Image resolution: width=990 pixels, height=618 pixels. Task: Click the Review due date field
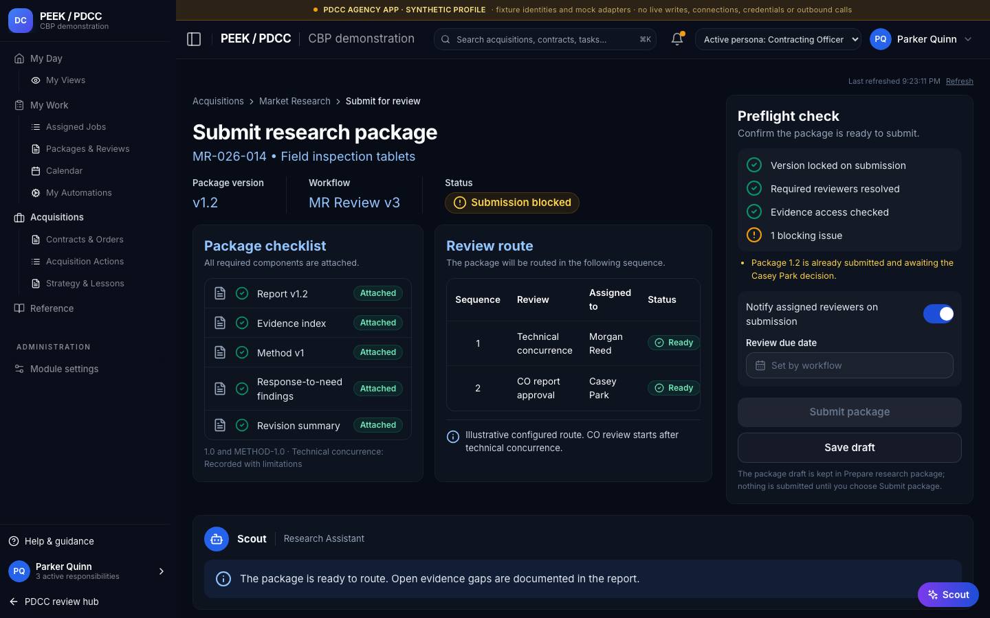tap(850, 365)
